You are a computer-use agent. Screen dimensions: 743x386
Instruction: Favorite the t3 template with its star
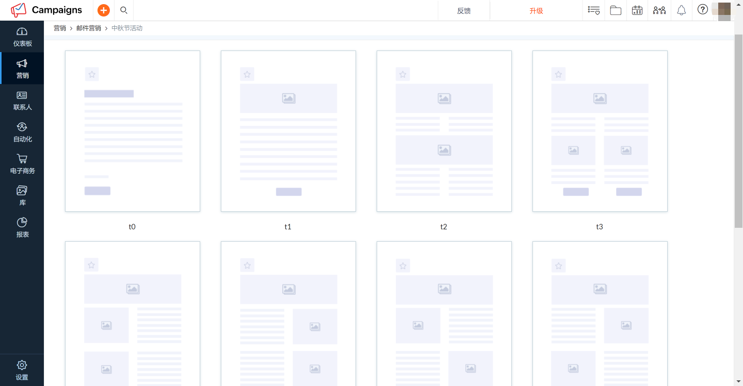[558, 74]
